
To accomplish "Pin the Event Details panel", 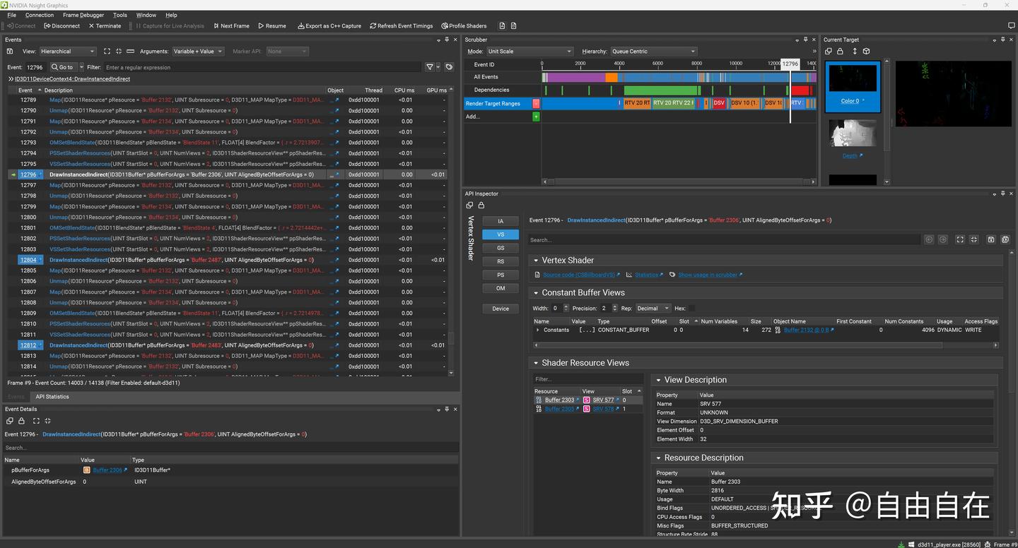I will coord(446,409).
